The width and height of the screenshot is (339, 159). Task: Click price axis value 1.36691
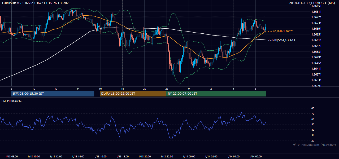click(316, 29)
